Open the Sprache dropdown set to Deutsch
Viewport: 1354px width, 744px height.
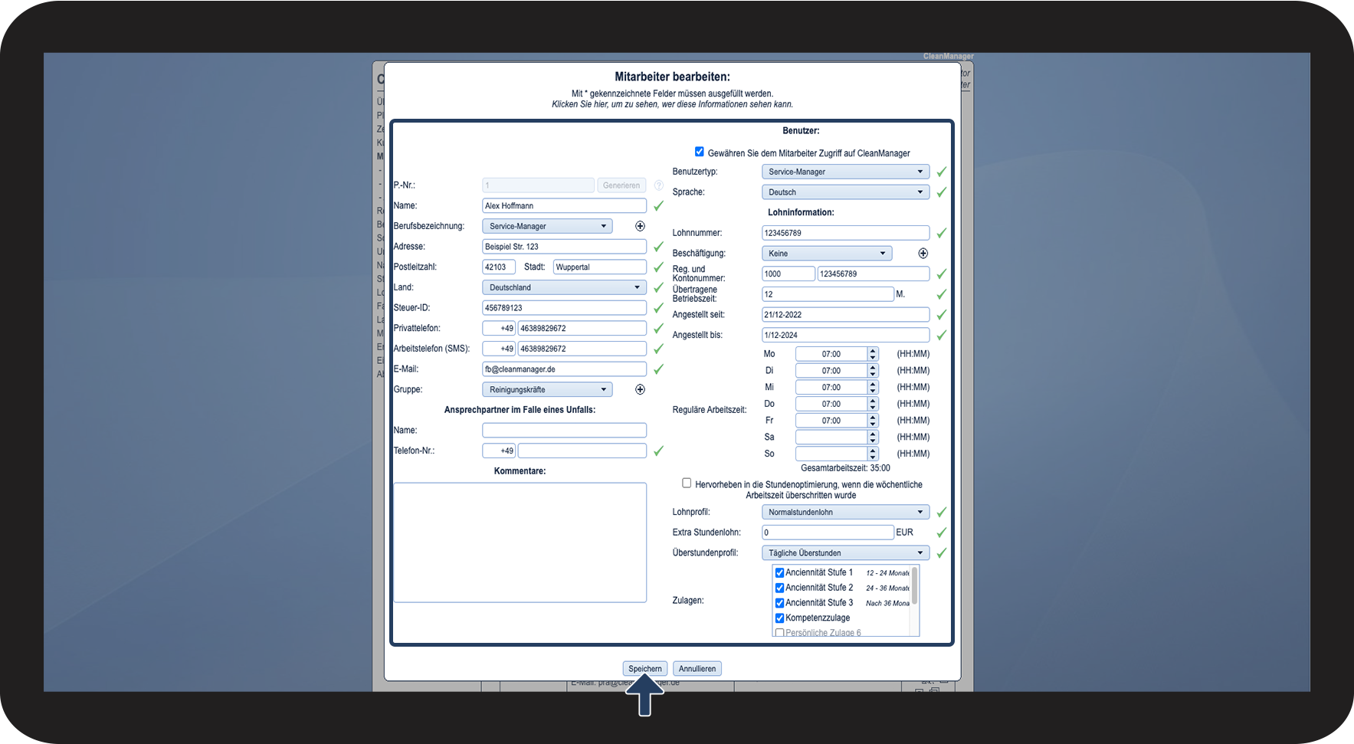pyautogui.click(x=845, y=192)
